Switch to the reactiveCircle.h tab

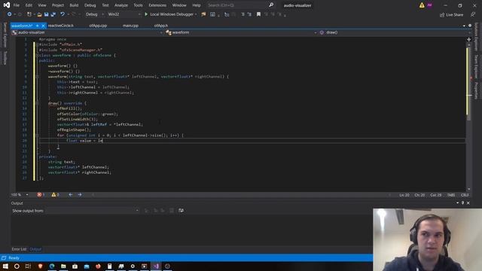coord(61,26)
